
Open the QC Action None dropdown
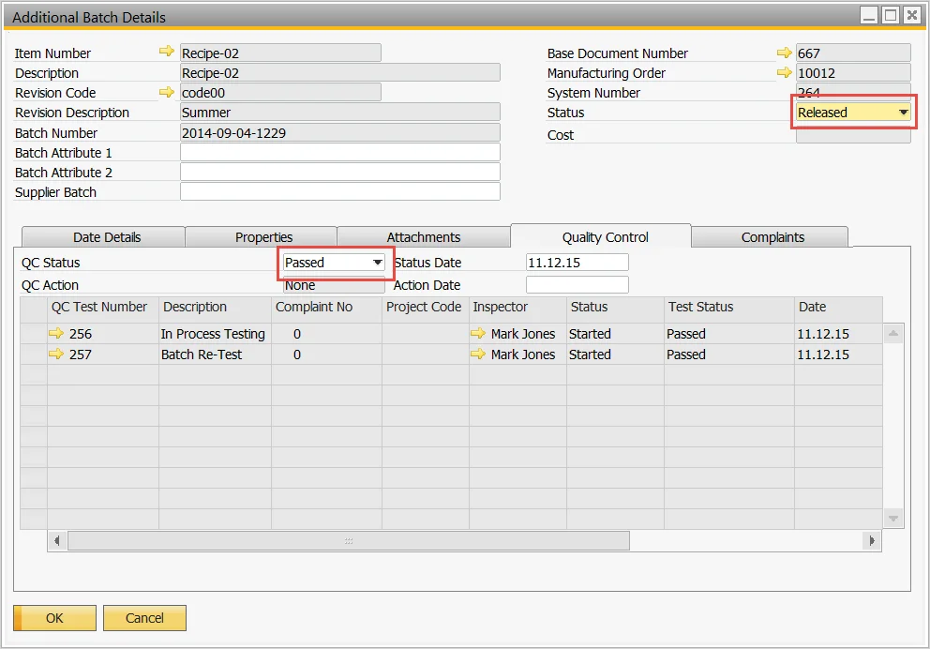coord(334,285)
